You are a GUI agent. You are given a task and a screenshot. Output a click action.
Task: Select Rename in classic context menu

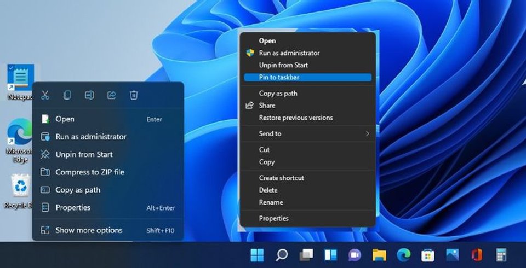point(308,202)
